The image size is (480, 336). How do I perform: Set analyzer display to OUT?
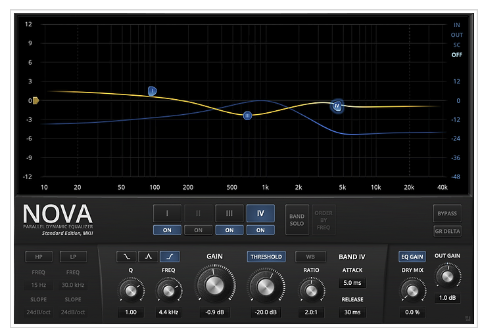coord(457,35)
